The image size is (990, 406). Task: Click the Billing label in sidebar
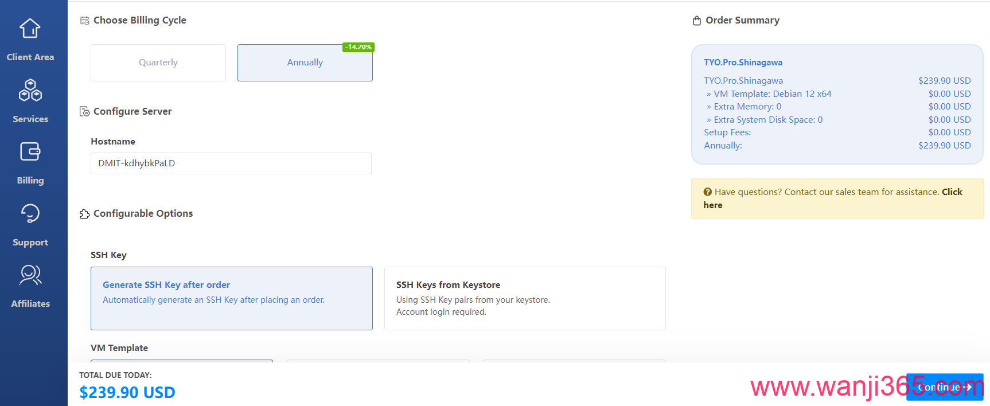pos(30,181)
